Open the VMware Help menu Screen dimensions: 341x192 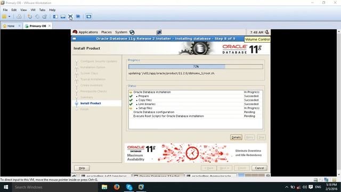(52, 10)
